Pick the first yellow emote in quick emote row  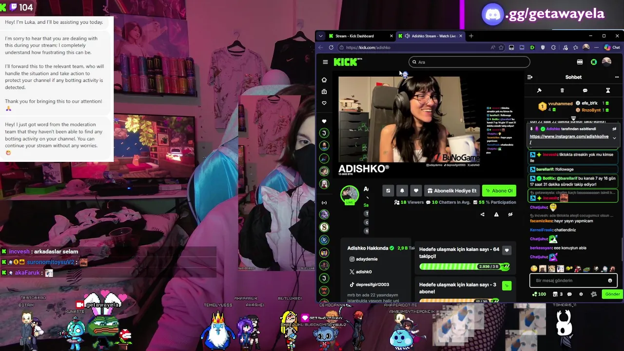534,269
